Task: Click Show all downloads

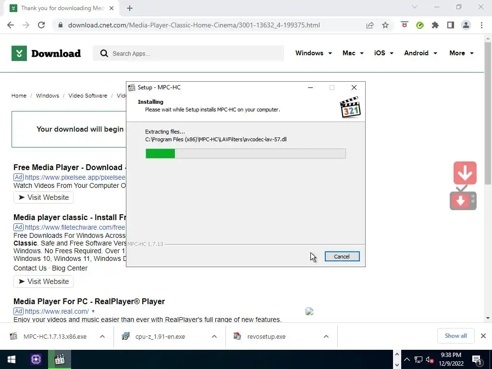Action: (x=455, y=336)
